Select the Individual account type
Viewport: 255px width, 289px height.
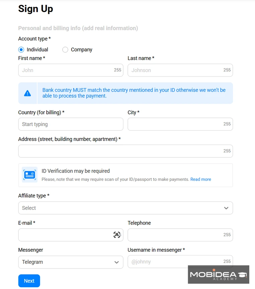pyautogui.click(x=21, y=50)
